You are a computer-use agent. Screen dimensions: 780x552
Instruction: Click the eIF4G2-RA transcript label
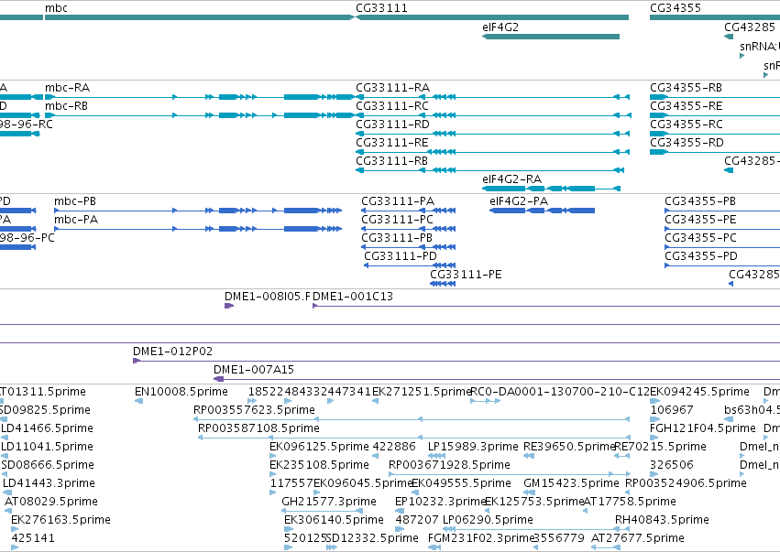tap(511, 179)
